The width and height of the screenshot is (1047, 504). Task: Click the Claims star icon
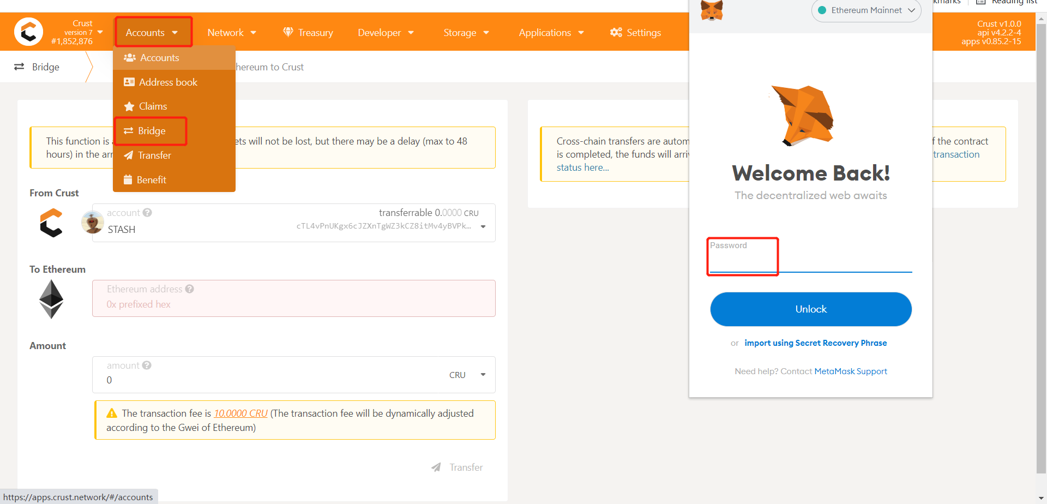click(129, 106)
